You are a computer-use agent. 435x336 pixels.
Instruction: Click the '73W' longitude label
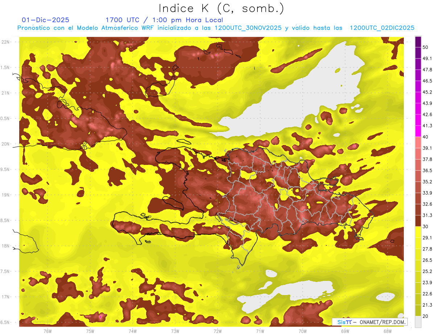tap(175, 331)
